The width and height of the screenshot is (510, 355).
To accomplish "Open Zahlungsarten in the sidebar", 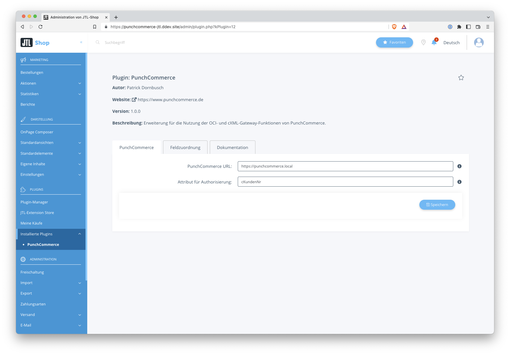I will tap(33, 304).
